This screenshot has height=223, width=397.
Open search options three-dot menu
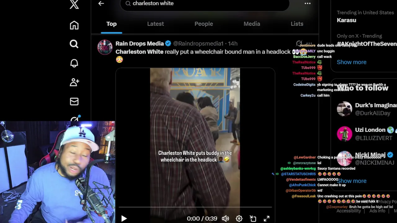click(307, 3)
